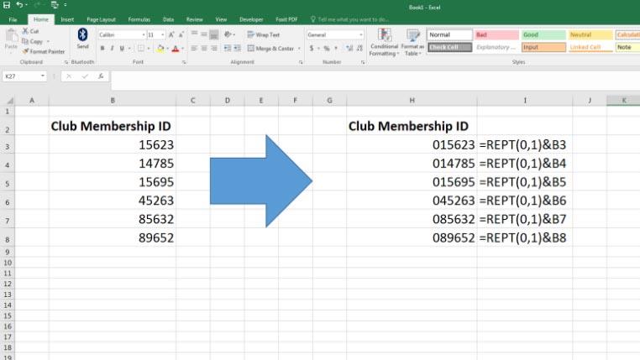Click the Bluetooth Send icon
Viewport: 640px width, 360px height.
tap(82, 35)
